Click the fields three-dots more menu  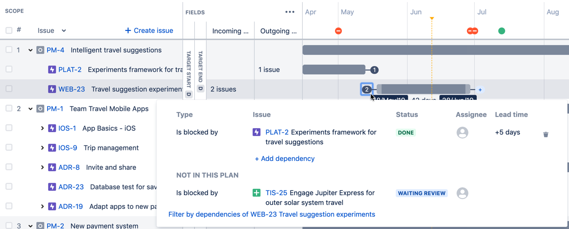click(290, 12)
